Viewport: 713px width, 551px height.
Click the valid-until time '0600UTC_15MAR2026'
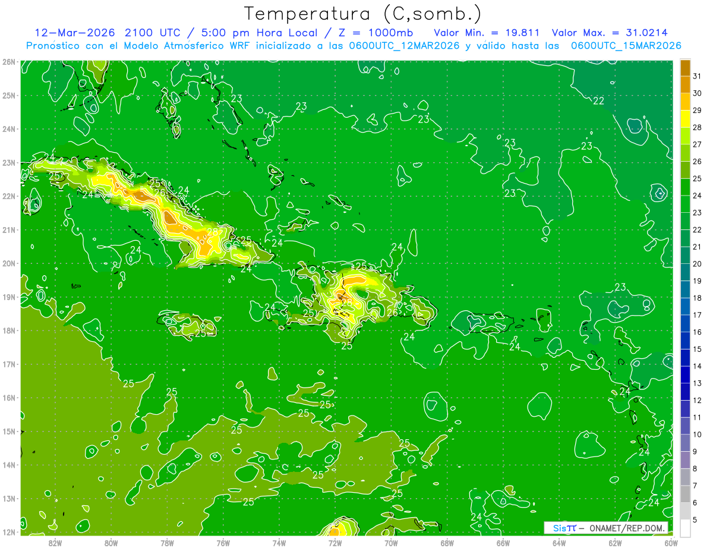pyautogui.click(x=626, y=46)
